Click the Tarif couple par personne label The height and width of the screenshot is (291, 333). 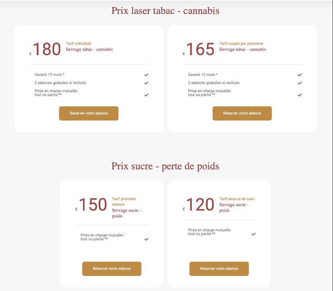point(241,43)
